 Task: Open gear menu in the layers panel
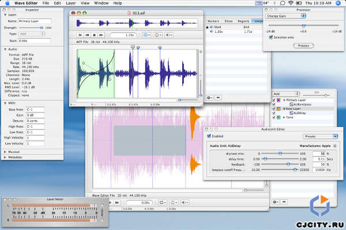(x=276, y=202)
